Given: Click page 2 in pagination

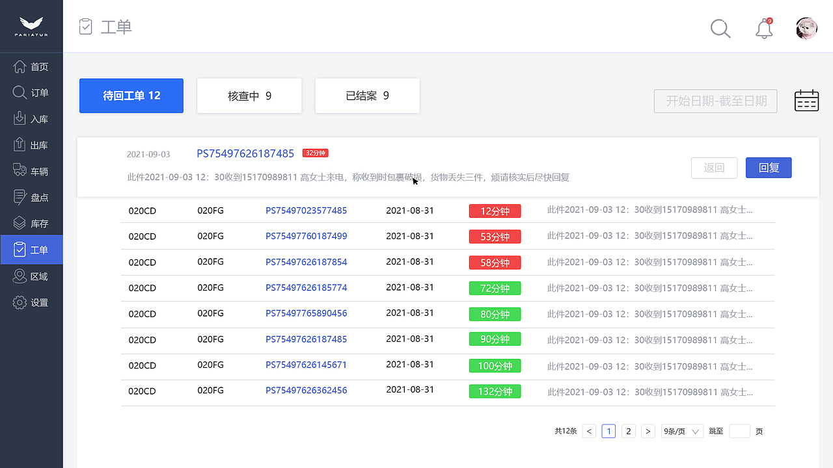Looking at the screenshot, I should [x=628, y=431].
